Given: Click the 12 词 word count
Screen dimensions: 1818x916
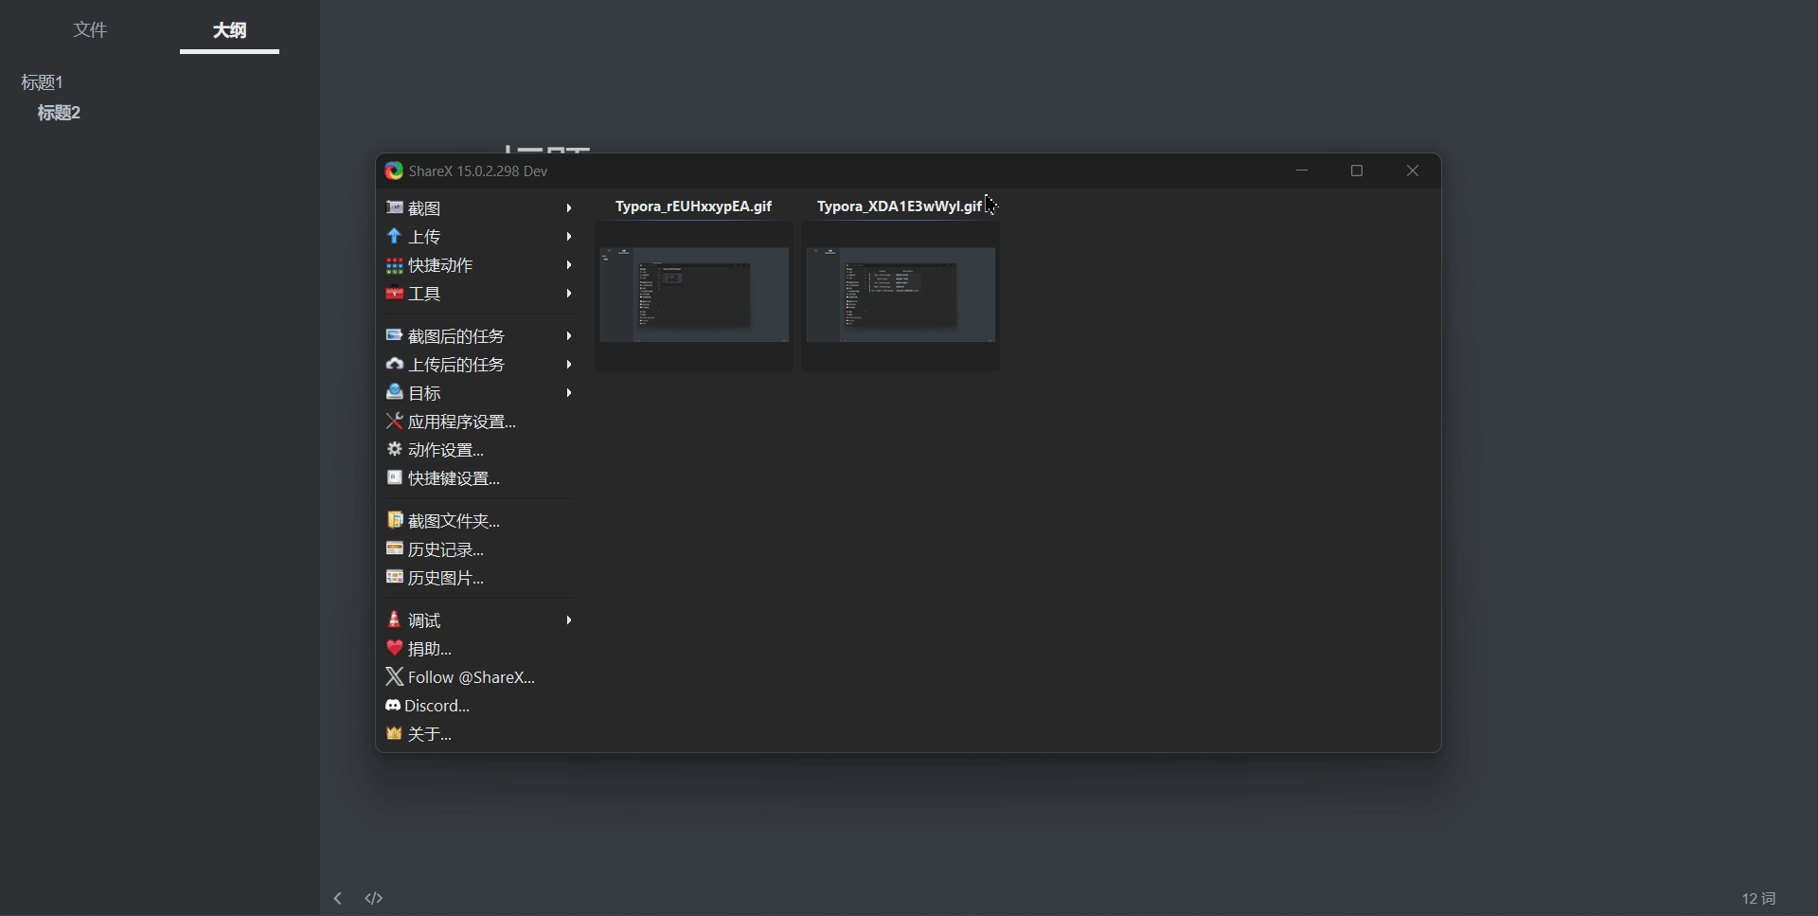Looking at the screenshot, I should pos(1758,898).
